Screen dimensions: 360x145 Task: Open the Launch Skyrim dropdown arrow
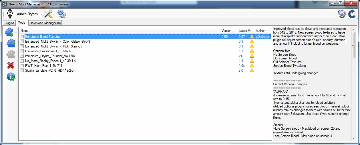point(41,14)
